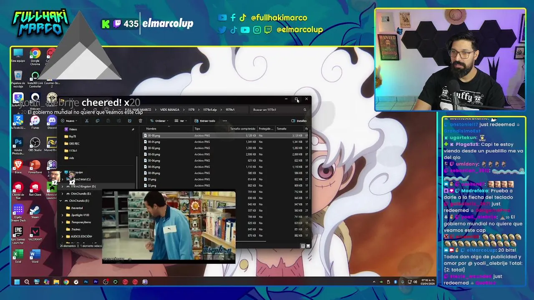Open Ordenar dropdown menu
The height and width of the screenshot is (300, 534).
tap(160, 121)
